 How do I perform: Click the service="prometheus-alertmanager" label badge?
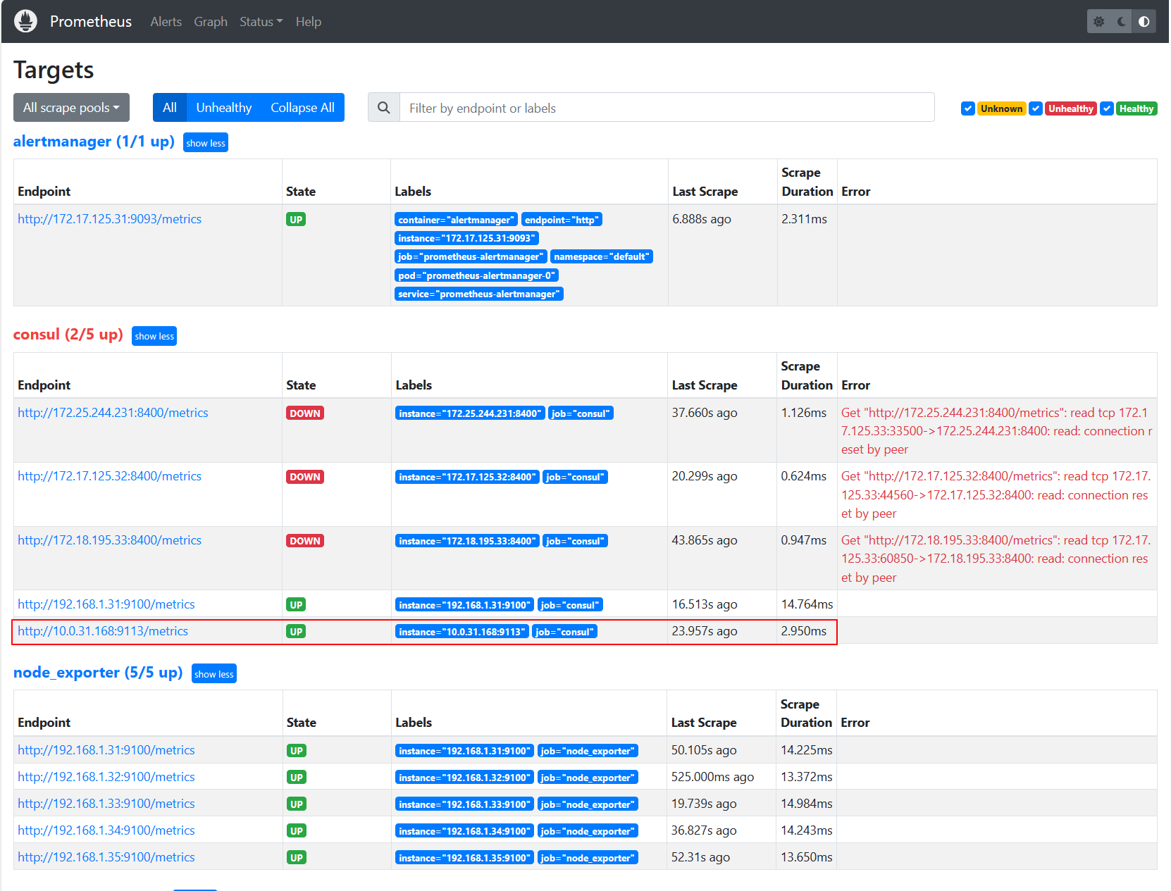coord(479,294)
